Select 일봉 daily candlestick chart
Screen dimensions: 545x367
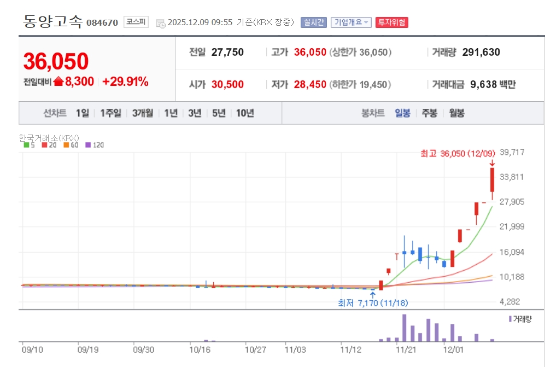tap(402, 113)
